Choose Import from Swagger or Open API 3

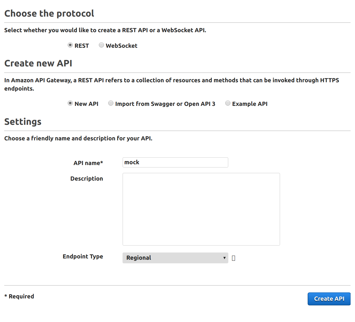(x=111, y=103)
